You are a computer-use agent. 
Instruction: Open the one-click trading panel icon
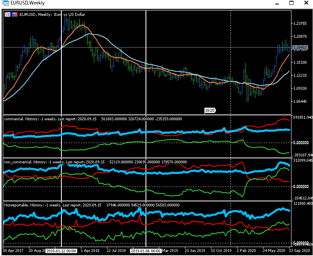7,14
